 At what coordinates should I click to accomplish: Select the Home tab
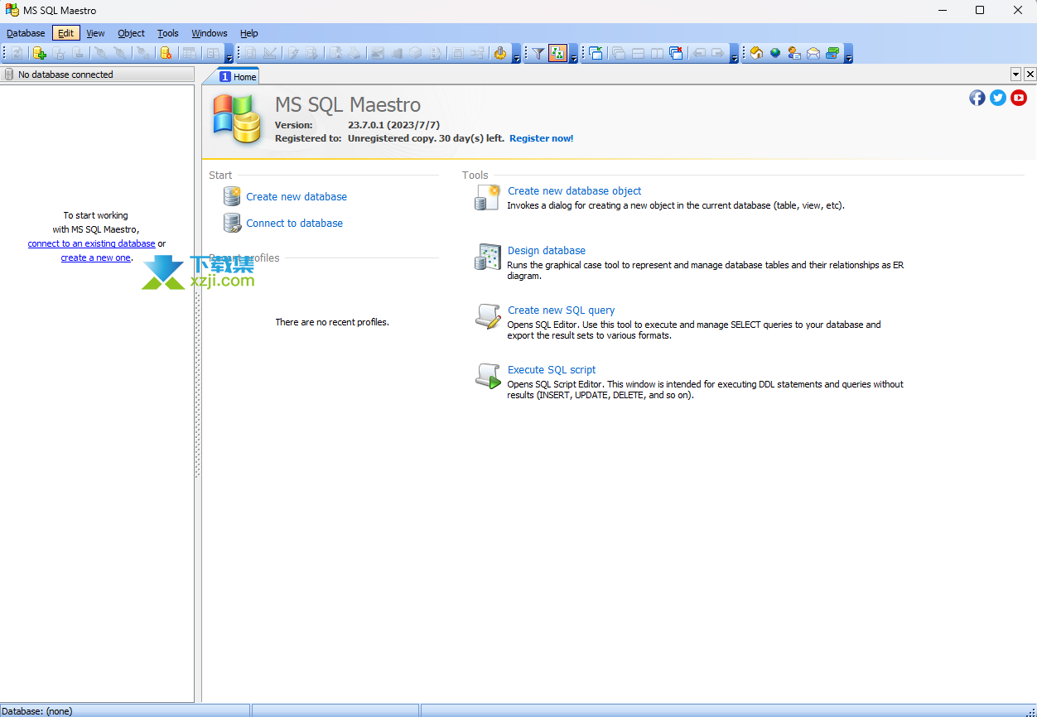[x=239, y=76]
